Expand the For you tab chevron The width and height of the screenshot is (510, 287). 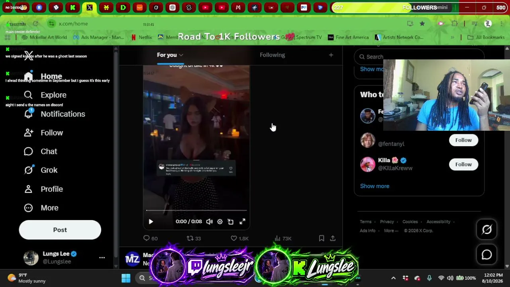click(x=181, y=55)
